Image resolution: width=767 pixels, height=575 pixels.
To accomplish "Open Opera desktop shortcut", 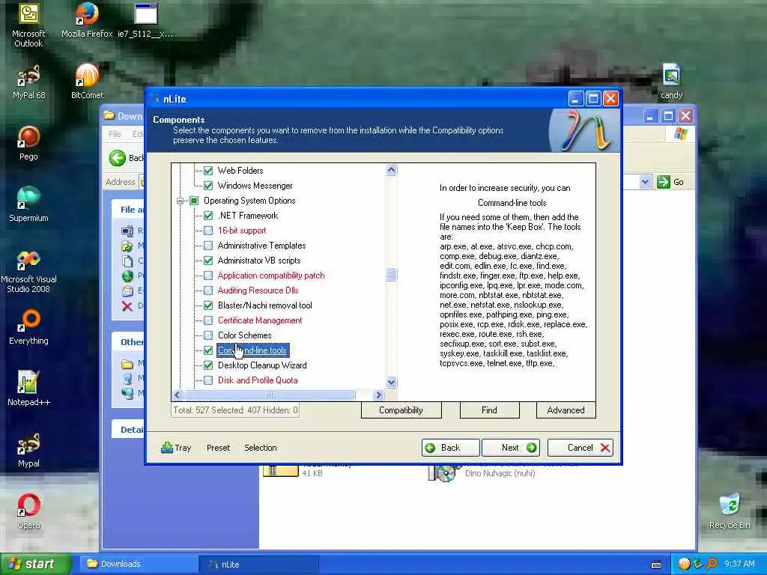I will [x=28, y=511].
